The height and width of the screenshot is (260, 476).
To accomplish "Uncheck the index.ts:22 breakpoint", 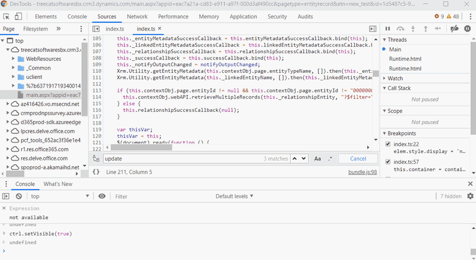I will [388, 144].
